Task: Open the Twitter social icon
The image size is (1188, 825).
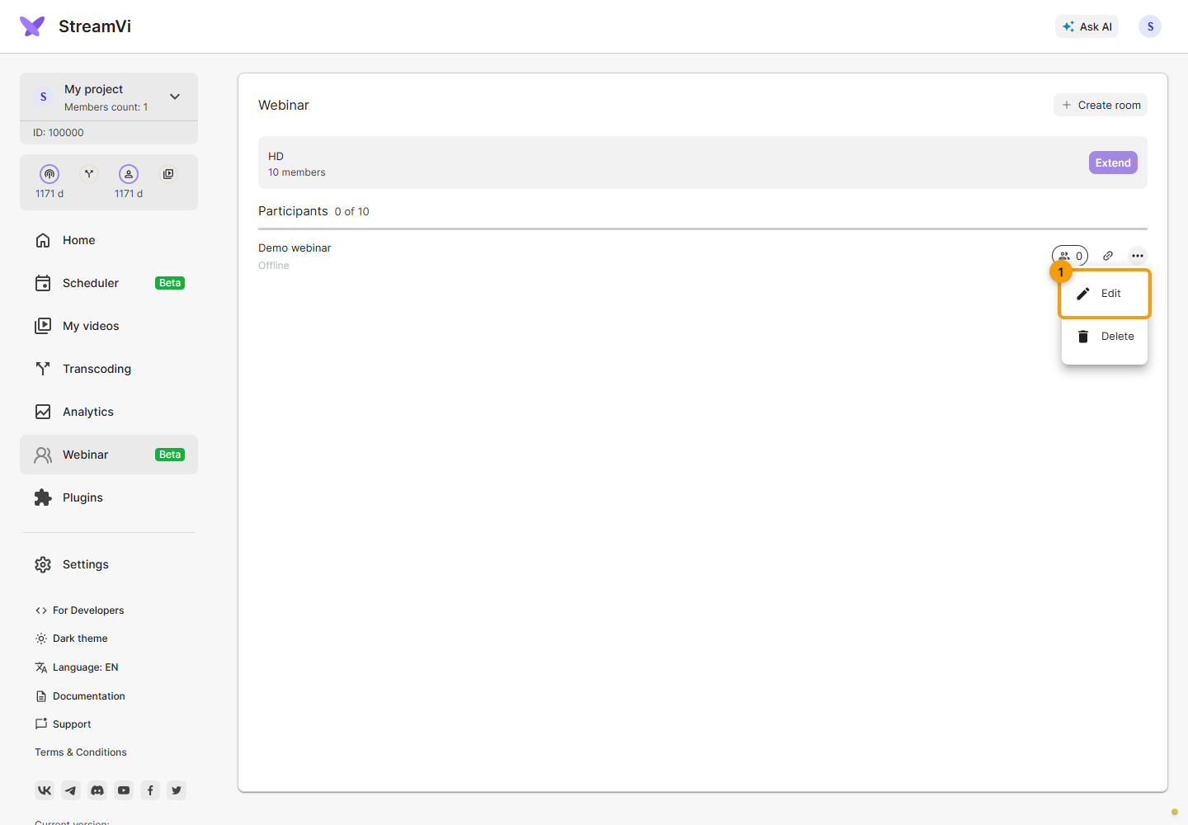Action: 177,790
